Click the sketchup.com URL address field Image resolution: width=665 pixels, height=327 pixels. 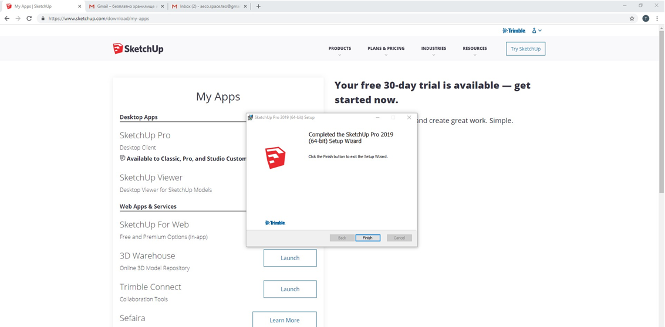click(x=99, y=19)
